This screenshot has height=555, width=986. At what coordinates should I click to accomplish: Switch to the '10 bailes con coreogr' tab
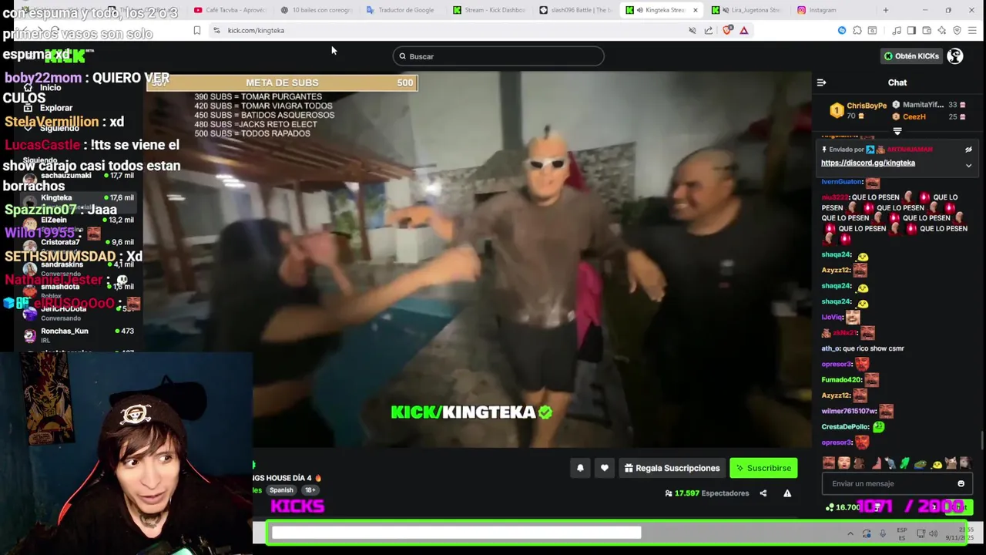317,10
